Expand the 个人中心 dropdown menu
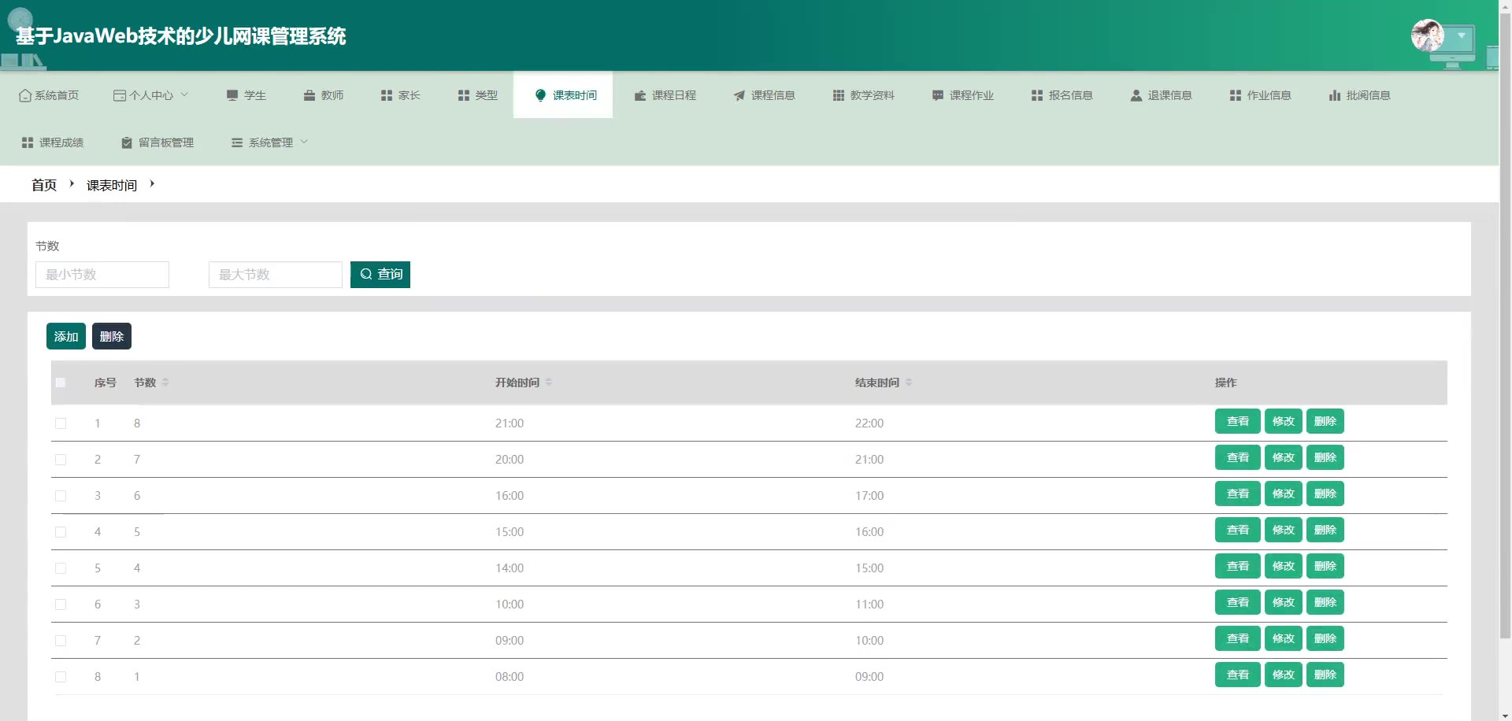This screenshot has height=721, width=1512. pos(151,95)
